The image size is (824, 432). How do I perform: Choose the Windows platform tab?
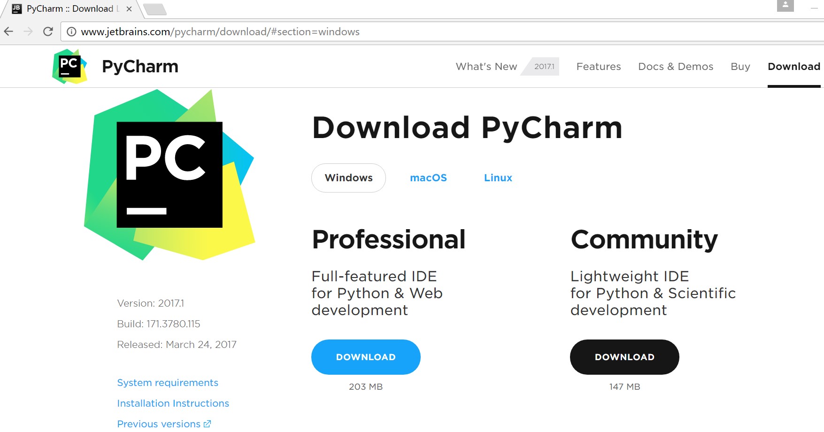pos(348,178)
